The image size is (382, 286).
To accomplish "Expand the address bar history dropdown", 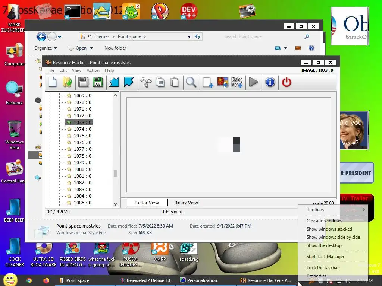I will click(x=189, y=37).
